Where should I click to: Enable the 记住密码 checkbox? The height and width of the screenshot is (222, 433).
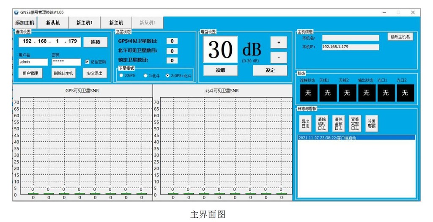[x=88, y=62]
